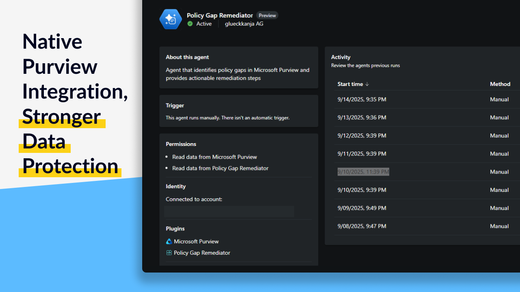Sort activity by Start time column header
The width and height of the screenshot is (520, 292).
point(350,84)
